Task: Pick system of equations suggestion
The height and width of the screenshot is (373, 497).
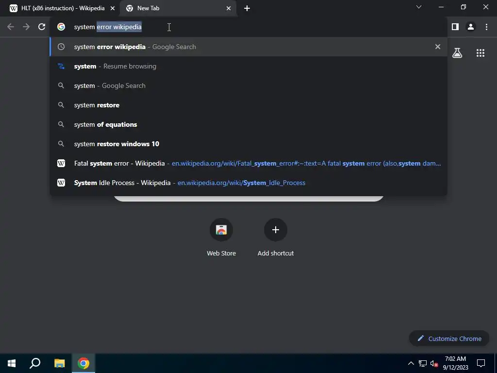Action: (x=248, y=124)
